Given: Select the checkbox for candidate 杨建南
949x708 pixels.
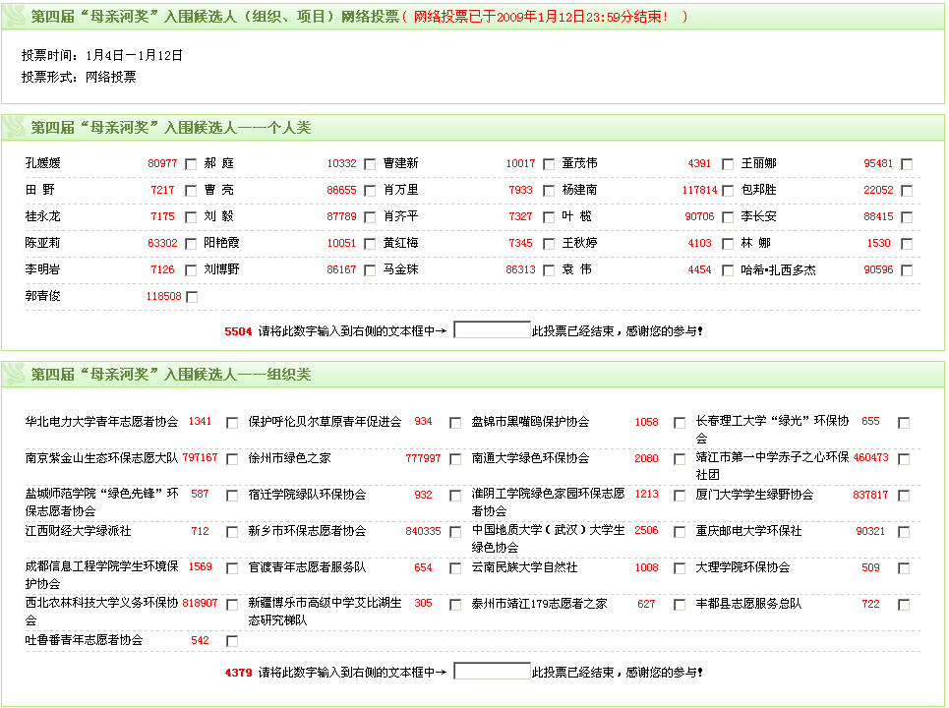Looking at the screenshot, I should click(728, 191).
